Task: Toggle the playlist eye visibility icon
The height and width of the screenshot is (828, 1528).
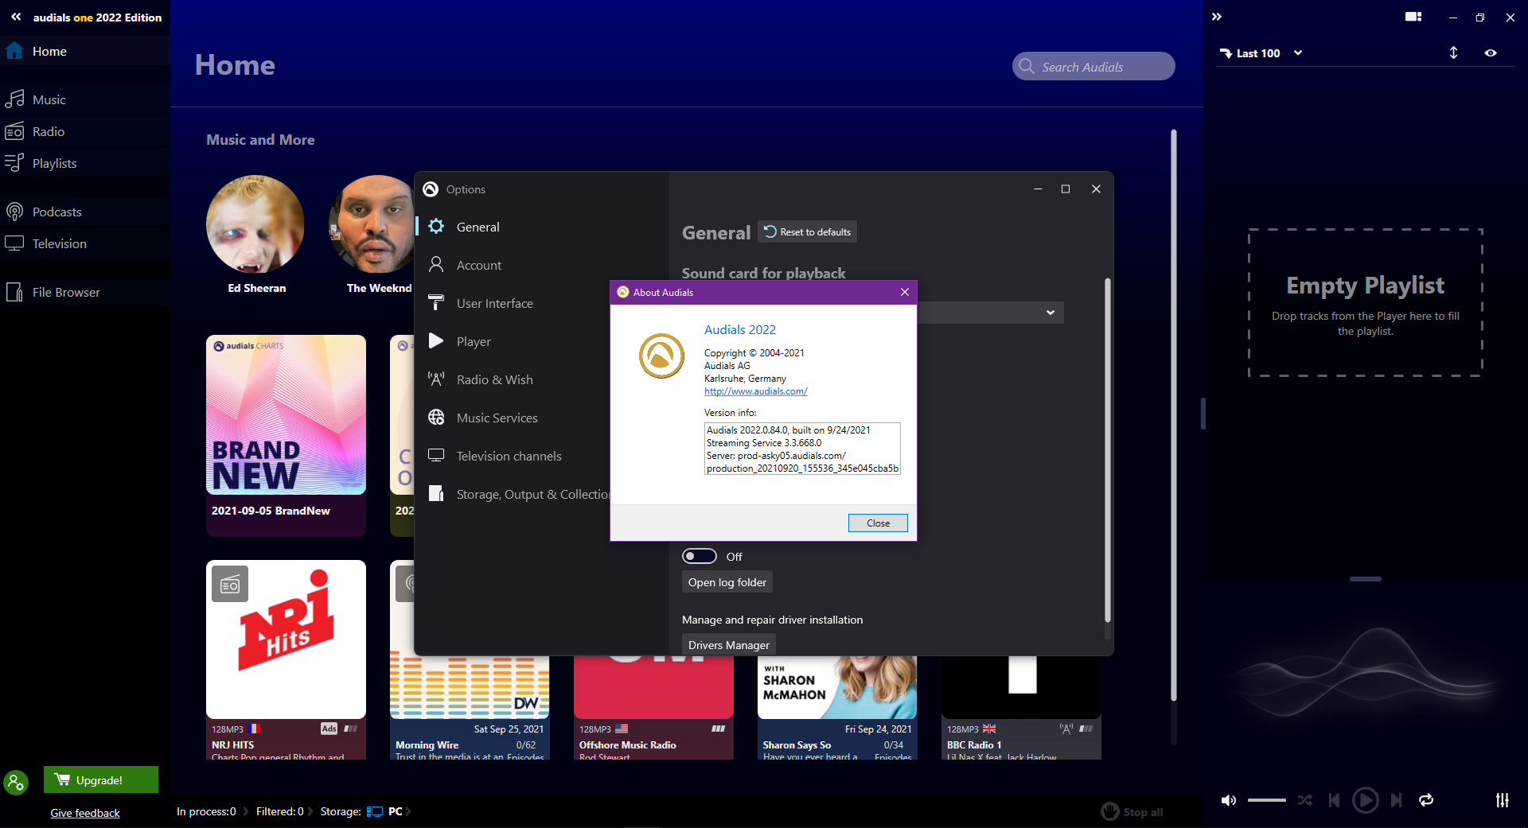Action: [1491, 52]
